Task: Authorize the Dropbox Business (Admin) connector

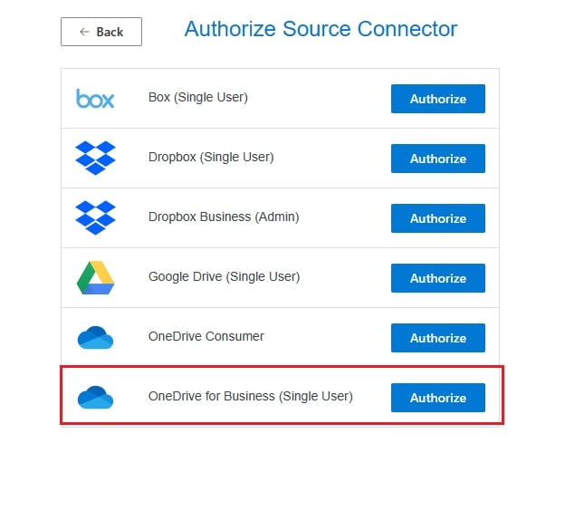Action: click(x=438, y=218)
